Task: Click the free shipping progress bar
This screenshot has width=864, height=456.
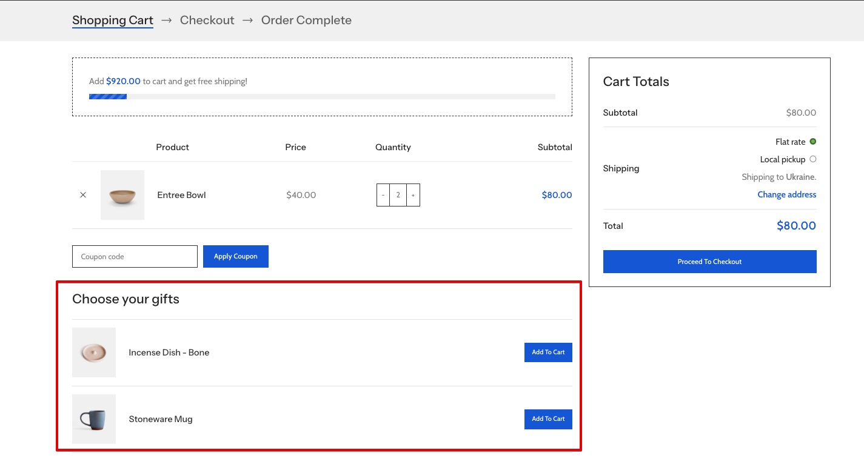Action: 322,96
